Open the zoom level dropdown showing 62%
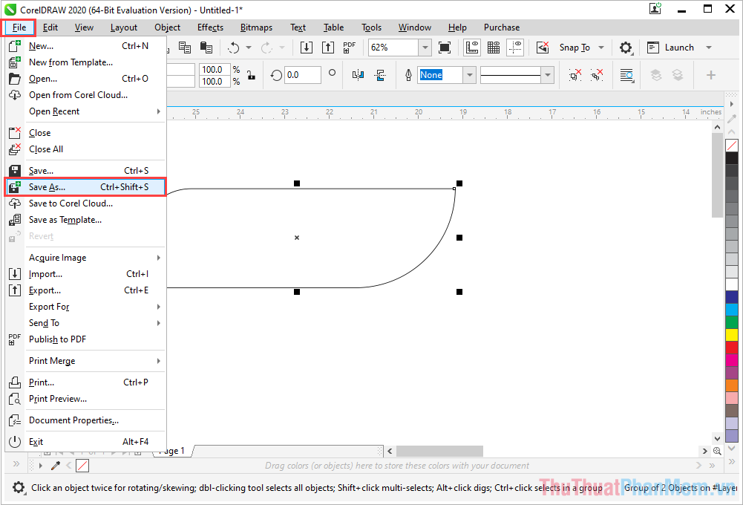Image resolution: width=743 pixels, height=505 pixels. tap(425, 47)
